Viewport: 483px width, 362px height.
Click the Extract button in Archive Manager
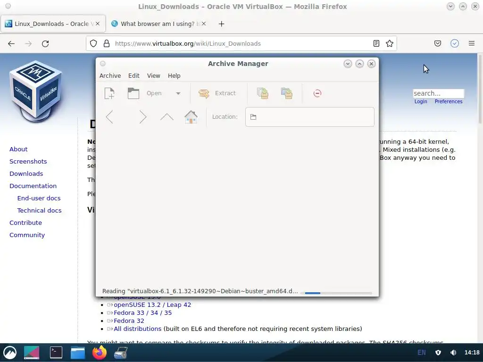coord(217,93)
